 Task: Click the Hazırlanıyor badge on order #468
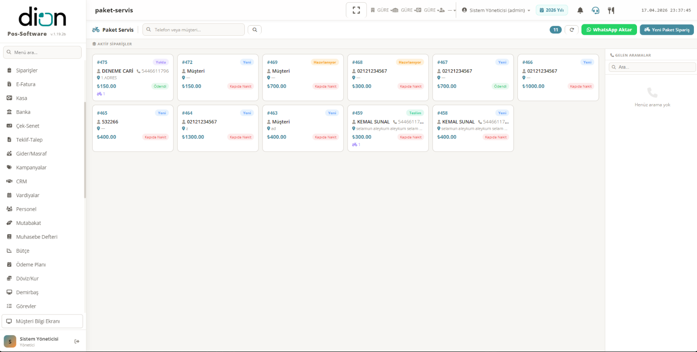[x=410, y=62]
